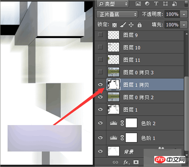Image resolution: width=189 pixels, height=167 pixels.
Task: Open the 不透明度 opacity dropdown arrow
Action: click(x=184, y=14)
